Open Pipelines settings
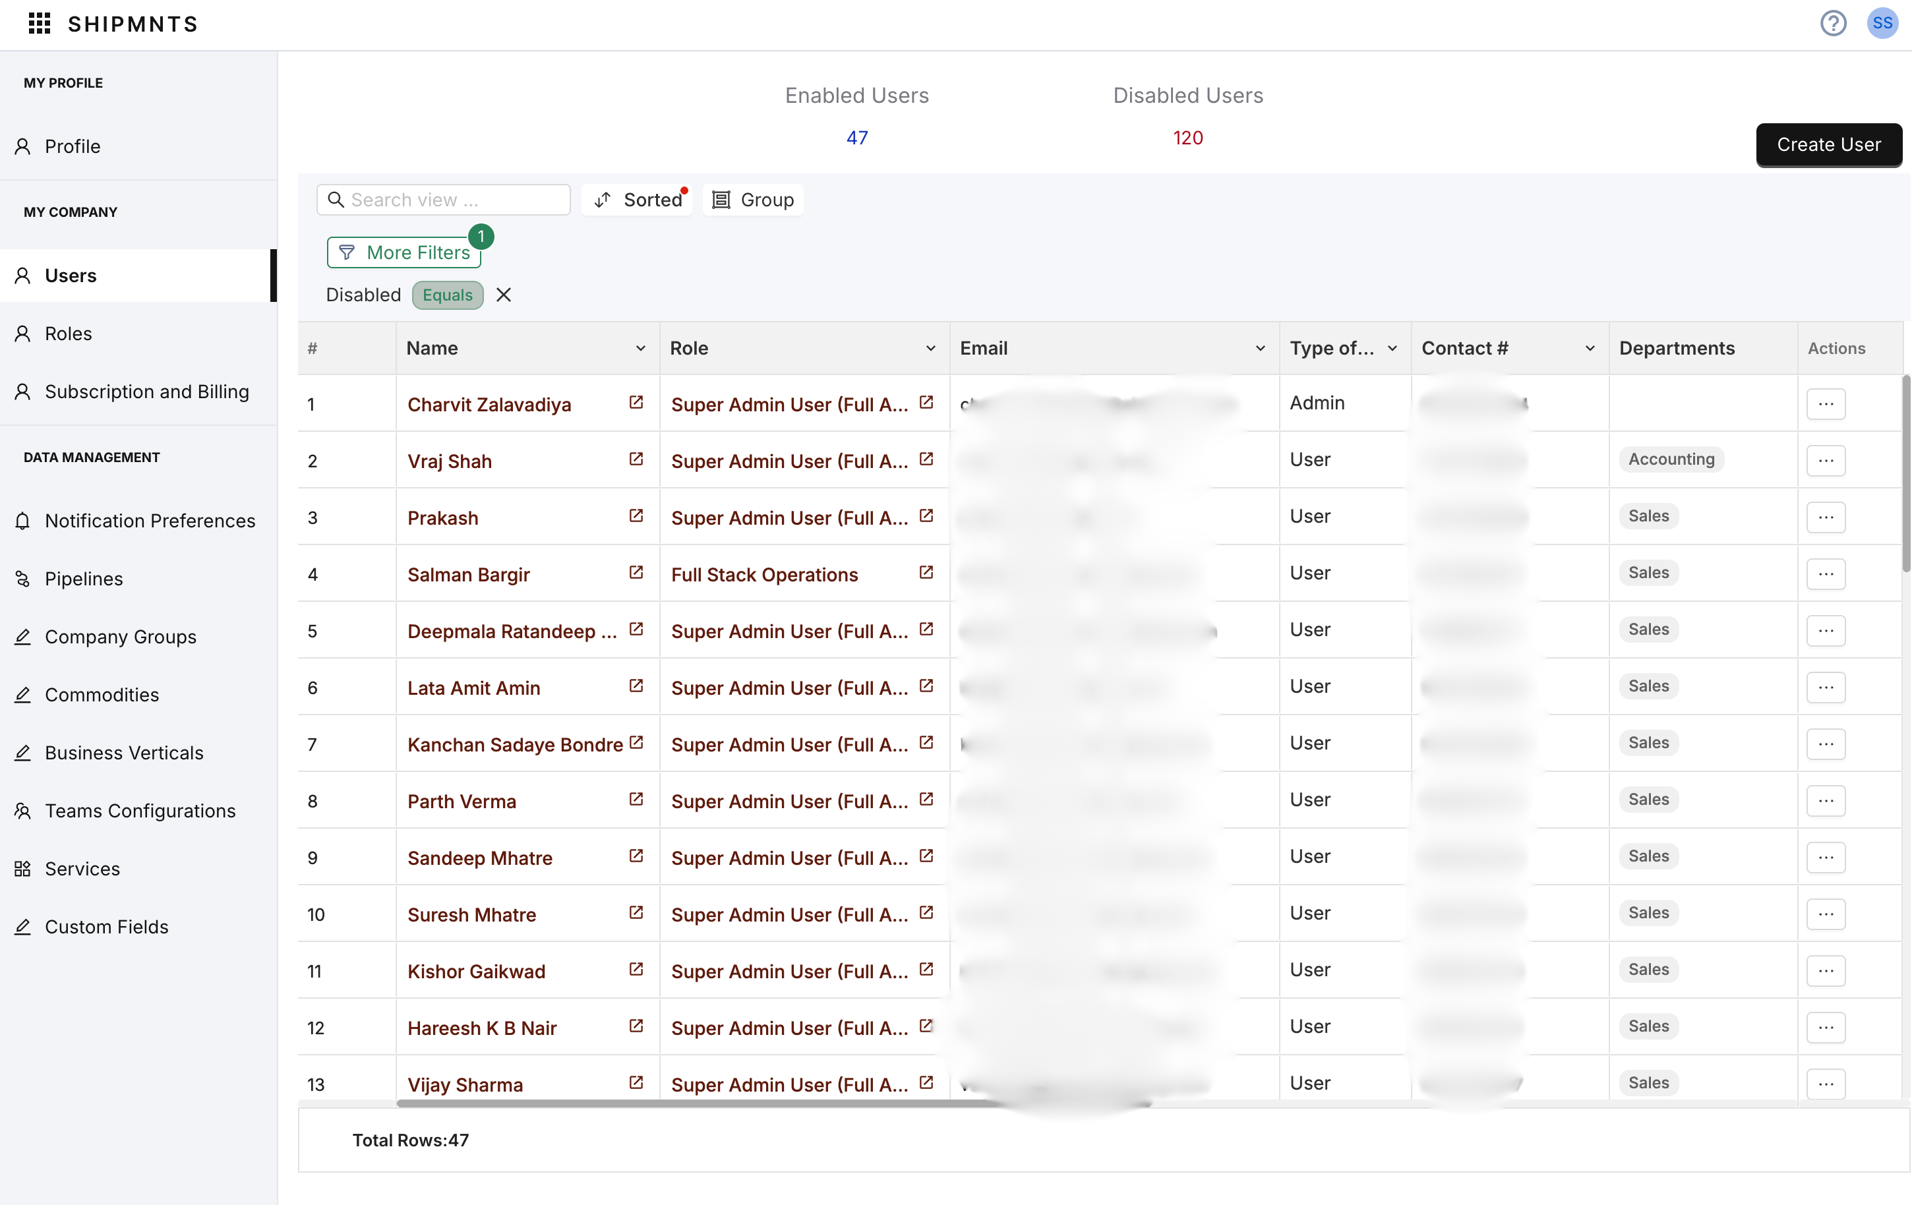Image resolution: width=1912 pixels, height=1205 pixels. coord(138,579)
